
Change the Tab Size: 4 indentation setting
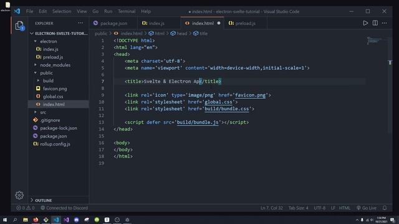(298, 208)
